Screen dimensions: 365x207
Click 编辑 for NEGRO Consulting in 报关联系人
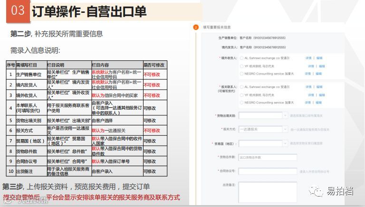tap(319, 103)
